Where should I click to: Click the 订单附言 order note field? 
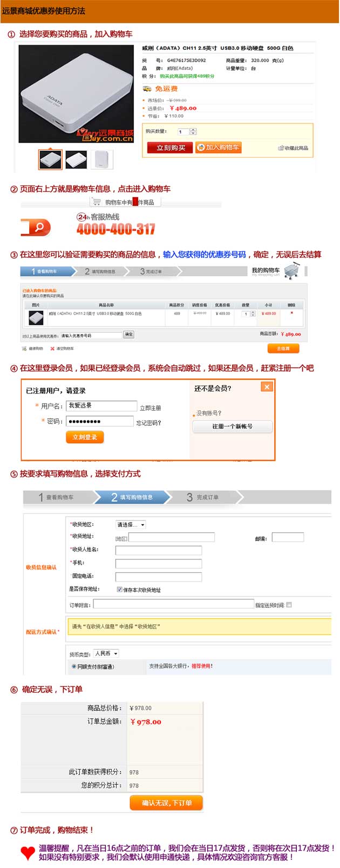click(174, 604)
